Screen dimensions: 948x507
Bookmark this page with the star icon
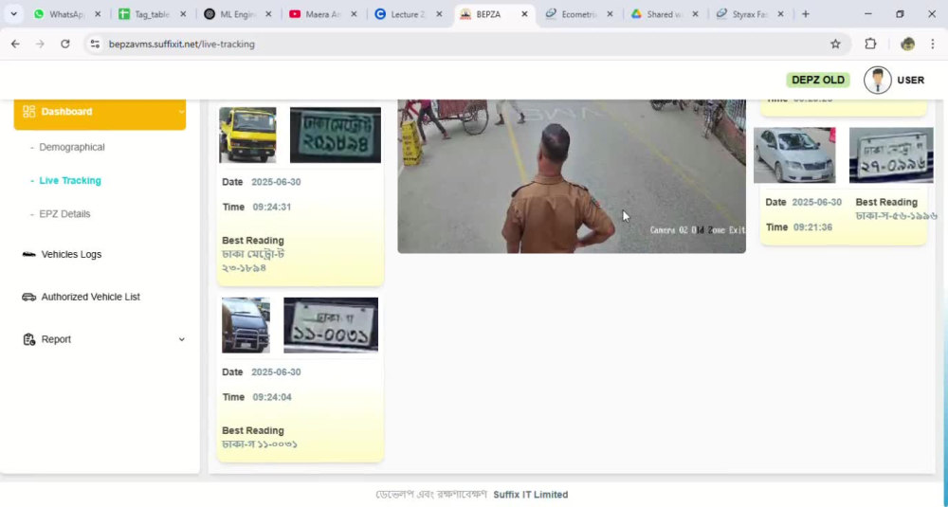pos(835,44)
